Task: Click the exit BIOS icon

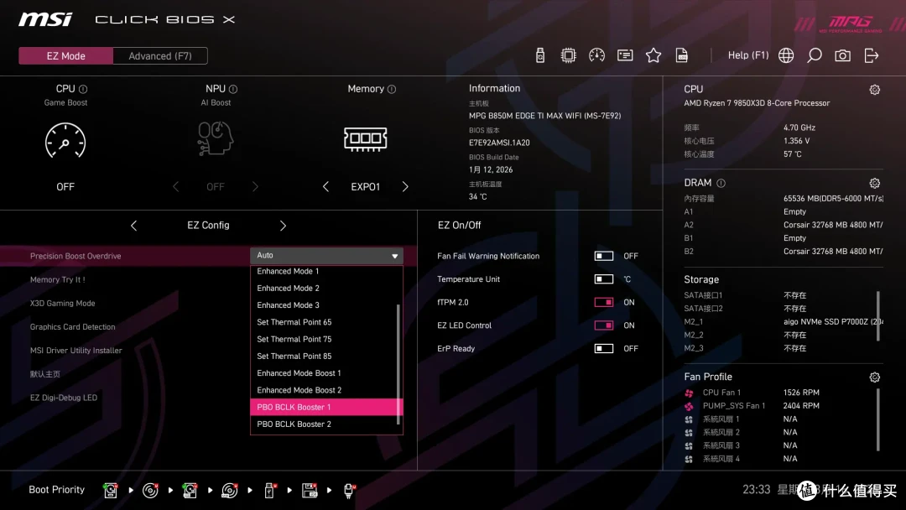Action: point(872,55)
